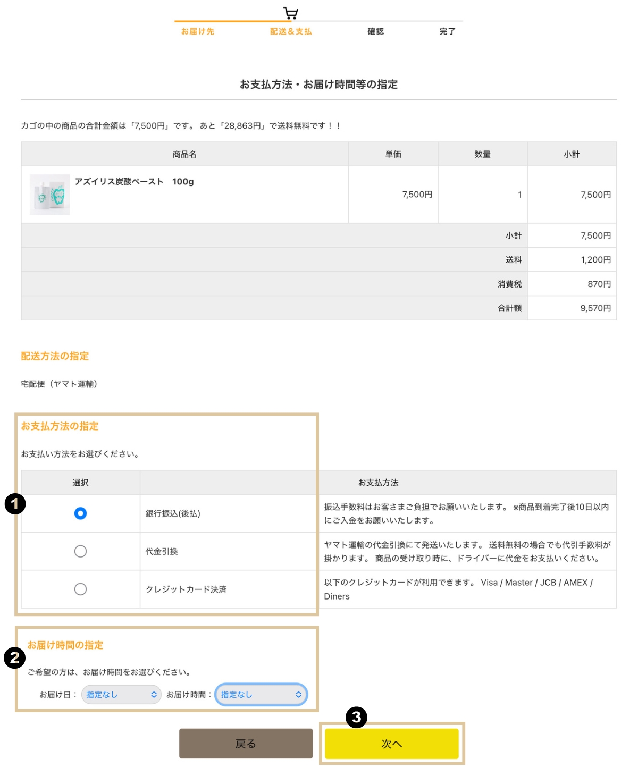Choose the 代金引換 payment radio button
The width and height of the screenshot is (638, 776).
tap(80, 551)
